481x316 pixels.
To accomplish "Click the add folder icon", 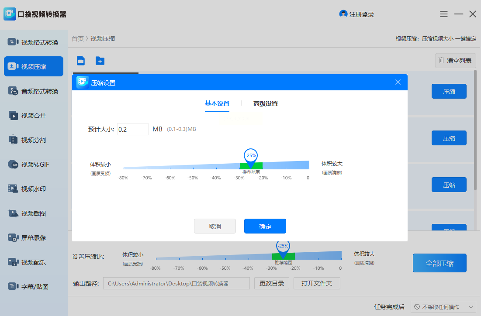I will (x=100, y=61).
